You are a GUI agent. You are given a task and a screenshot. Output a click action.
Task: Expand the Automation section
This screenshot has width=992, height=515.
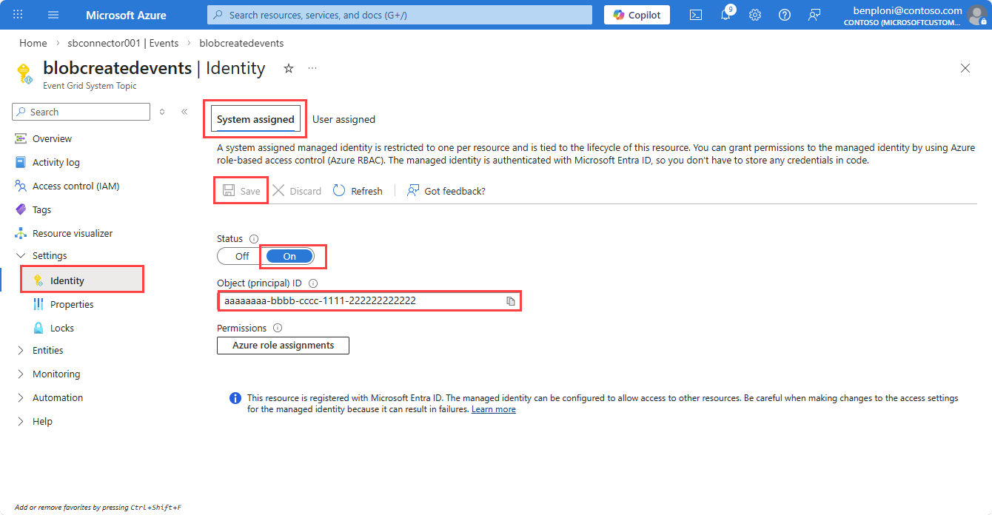pyautogui.click(x=50, y=398)
